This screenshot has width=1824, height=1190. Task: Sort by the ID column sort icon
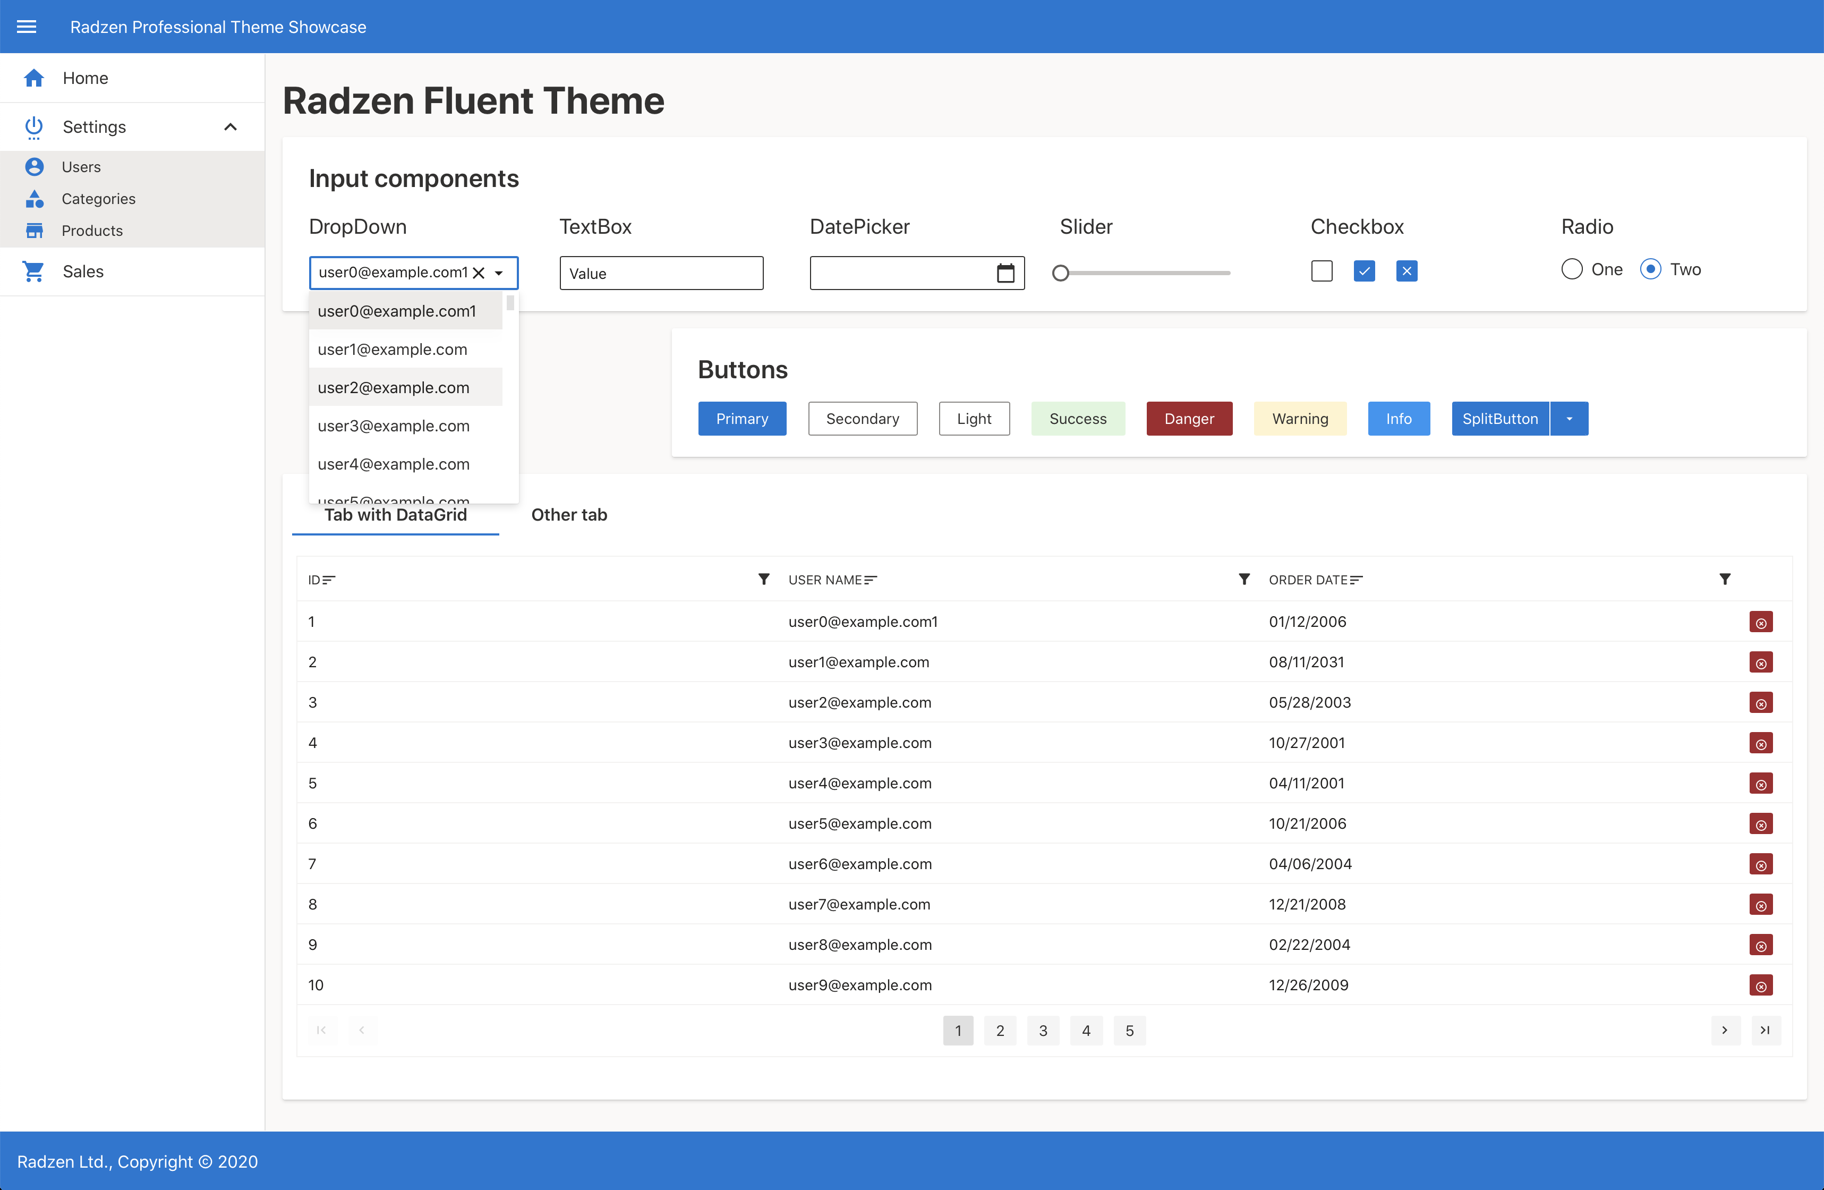329,581
